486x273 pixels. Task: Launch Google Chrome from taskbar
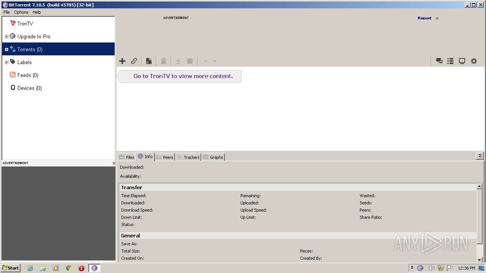pos(69,268)
